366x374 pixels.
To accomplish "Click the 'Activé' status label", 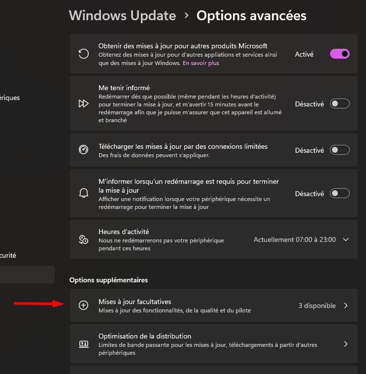I will click(304, 54).
